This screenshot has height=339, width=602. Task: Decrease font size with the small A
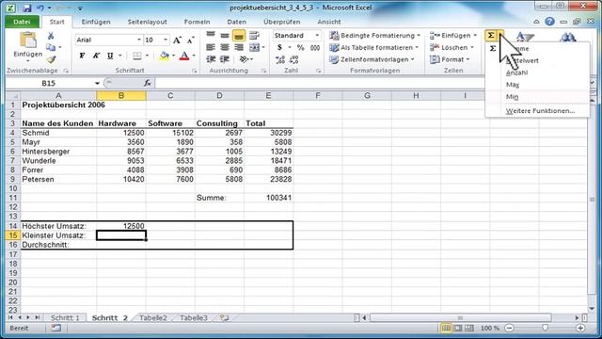(190, 40)
